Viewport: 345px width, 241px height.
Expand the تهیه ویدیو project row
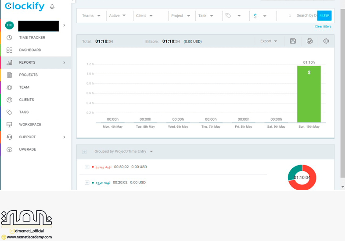(x=87, y=167)
